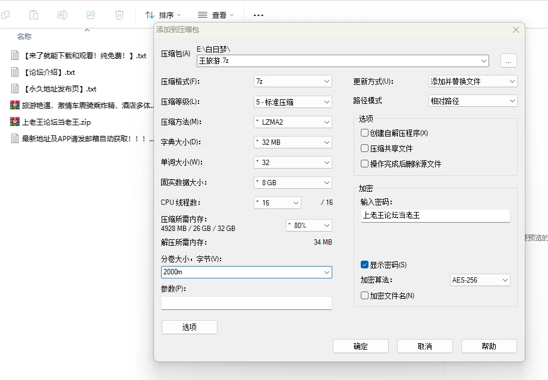
Task: Open the 压缩格式 7z dropdown
Action: click(293, 81)
